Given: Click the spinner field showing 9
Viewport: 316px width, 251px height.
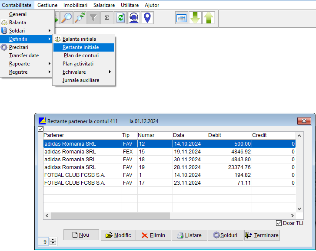Looking at the screenshot, I should pos(44,241).
